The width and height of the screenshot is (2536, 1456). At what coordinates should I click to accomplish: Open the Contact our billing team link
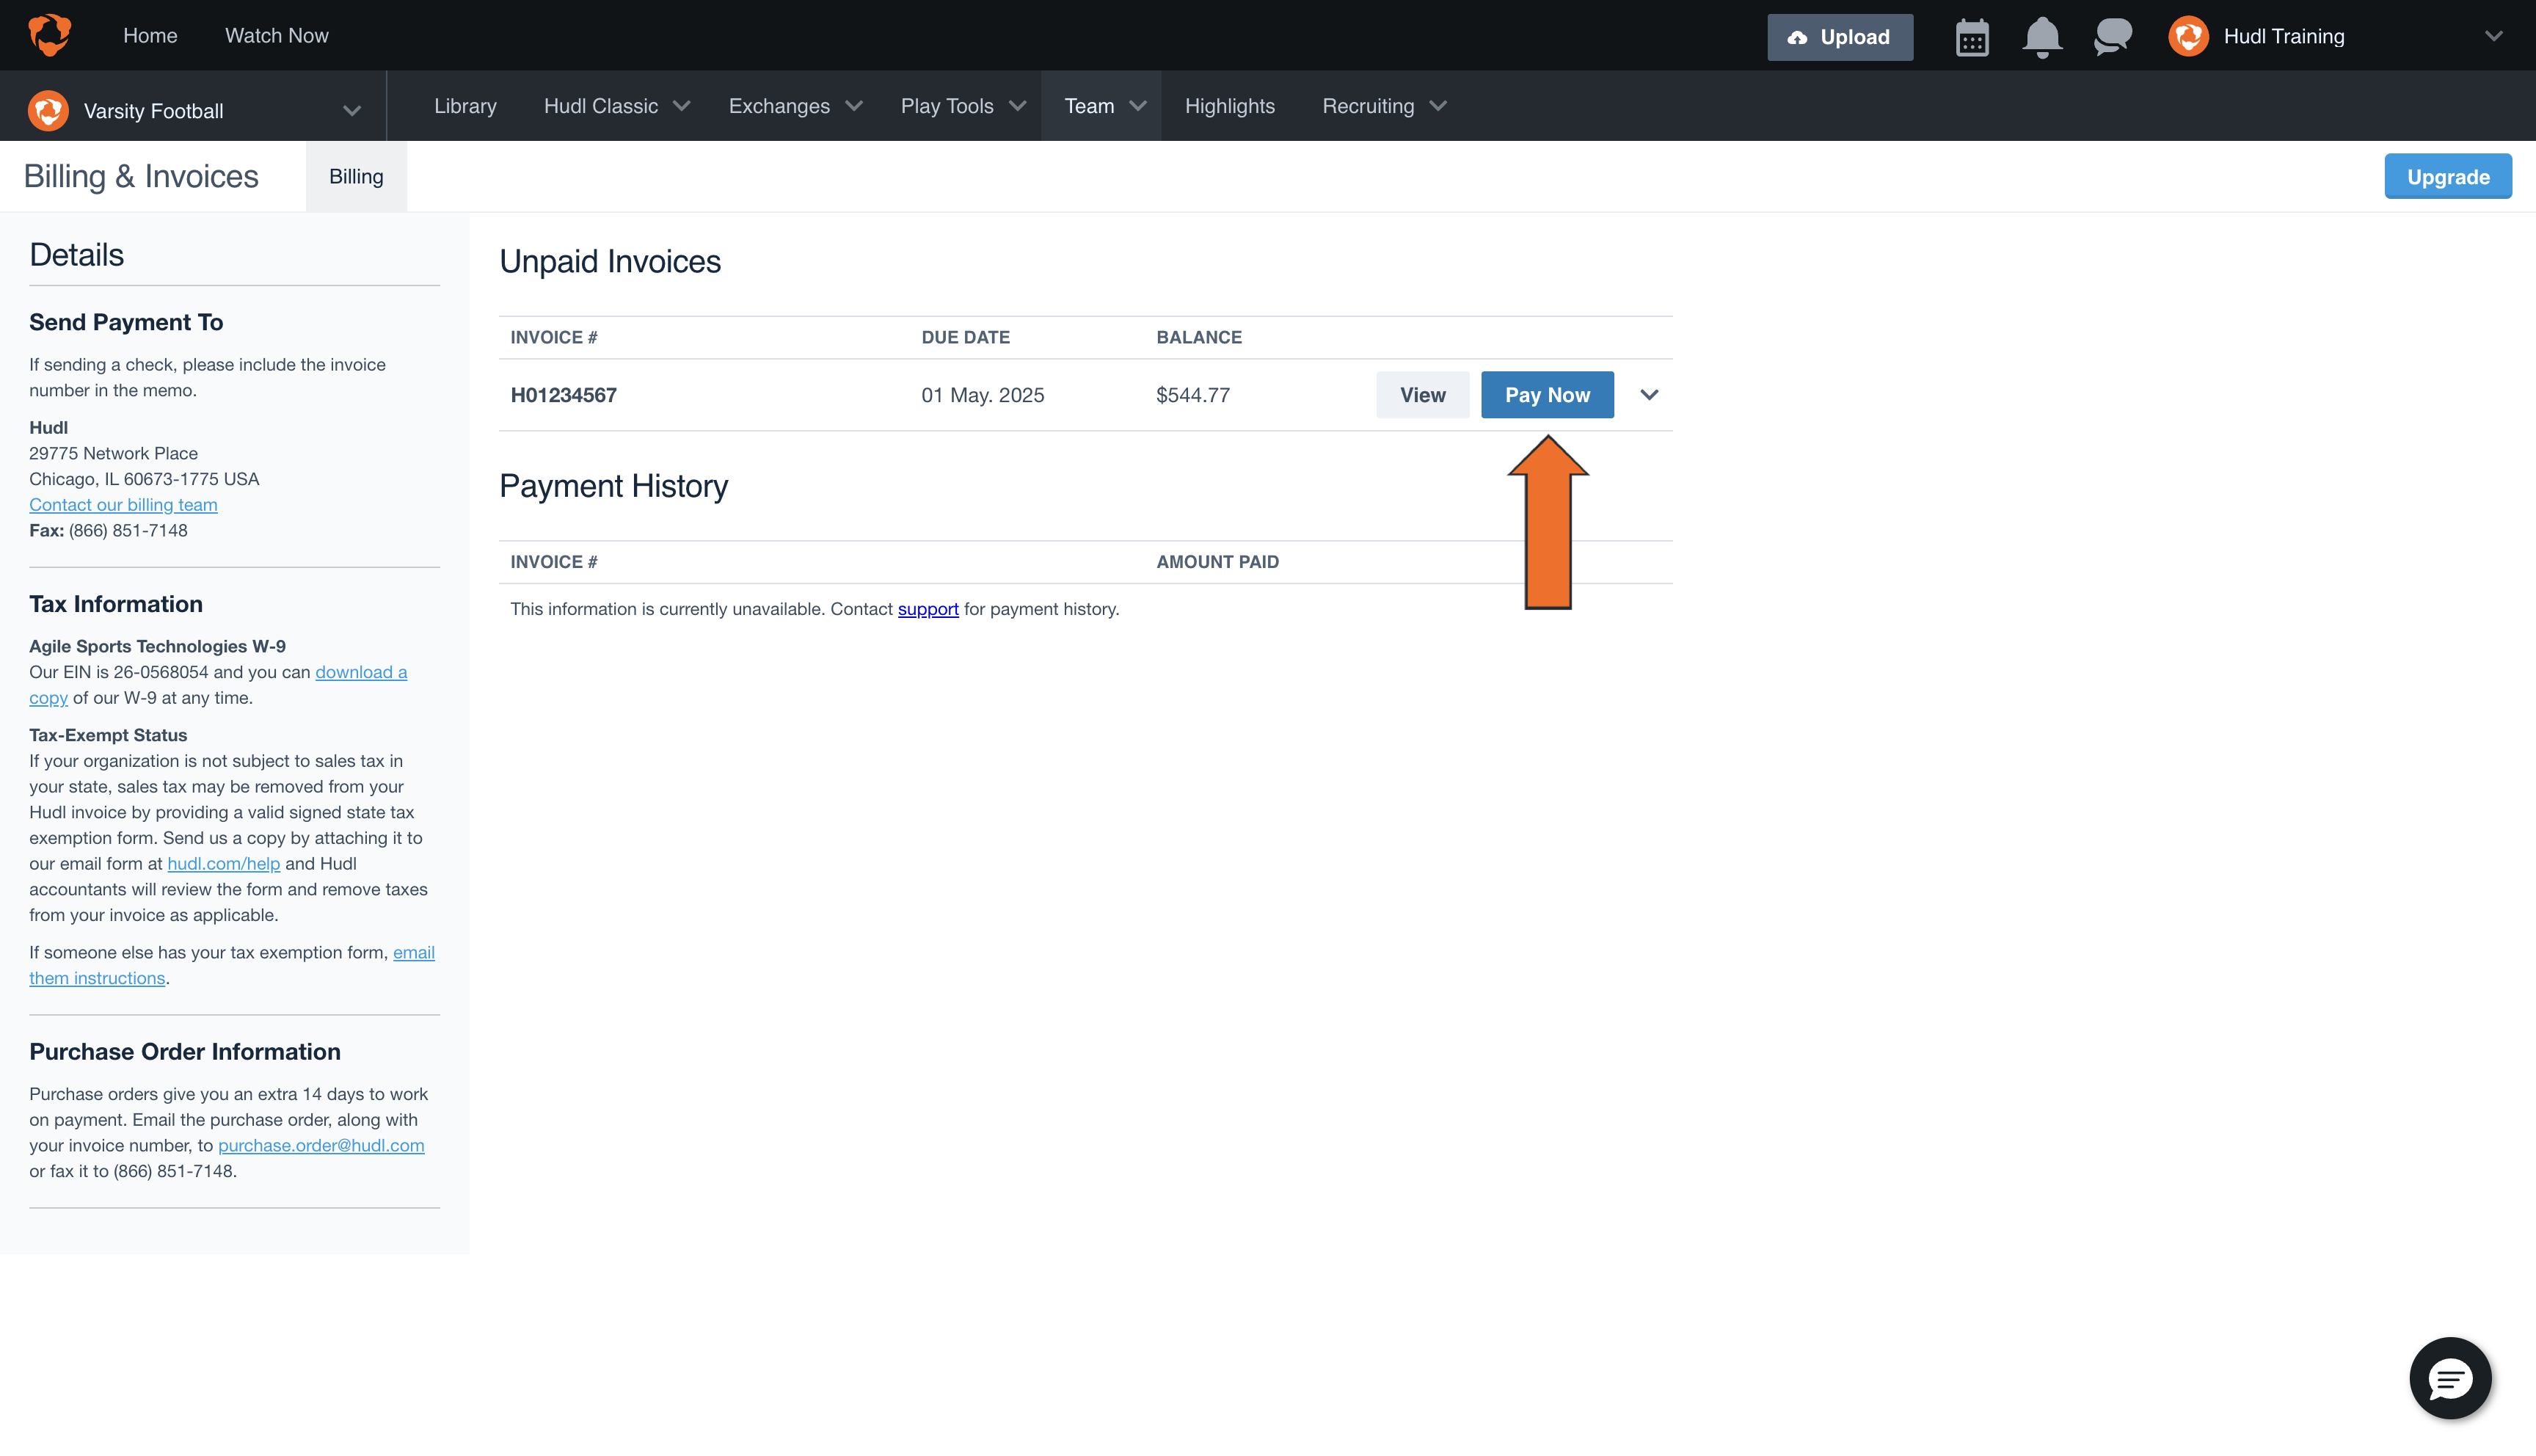click(123, 504)
